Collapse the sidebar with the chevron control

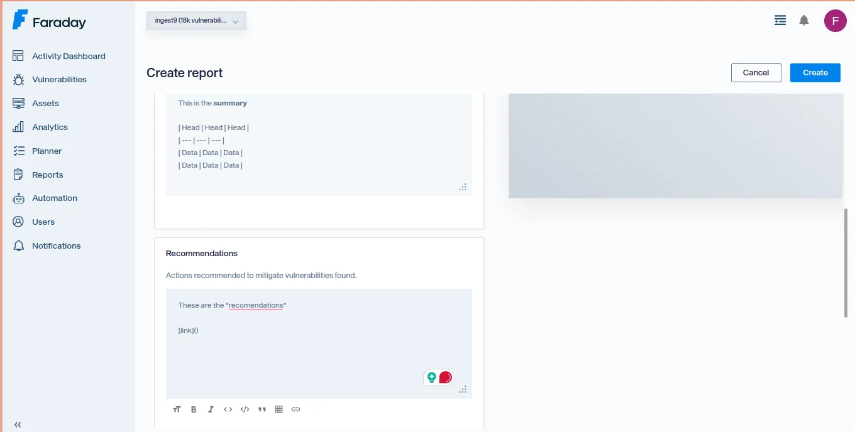[x=18, y=424]
